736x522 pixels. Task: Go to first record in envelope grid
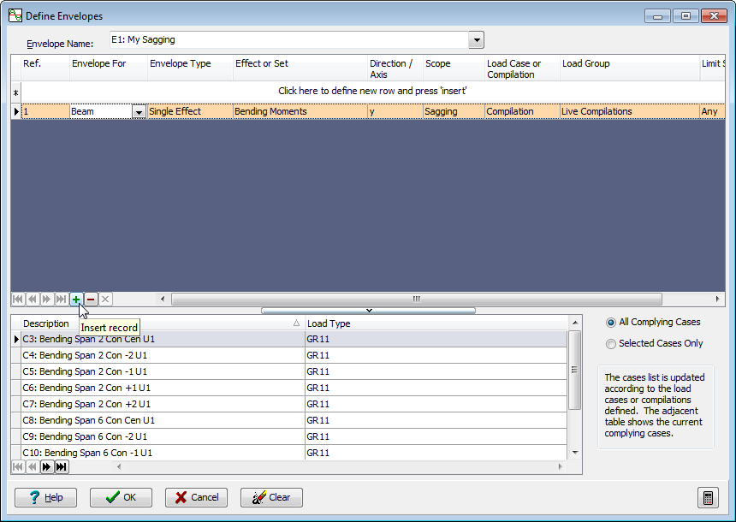[18, 299]
